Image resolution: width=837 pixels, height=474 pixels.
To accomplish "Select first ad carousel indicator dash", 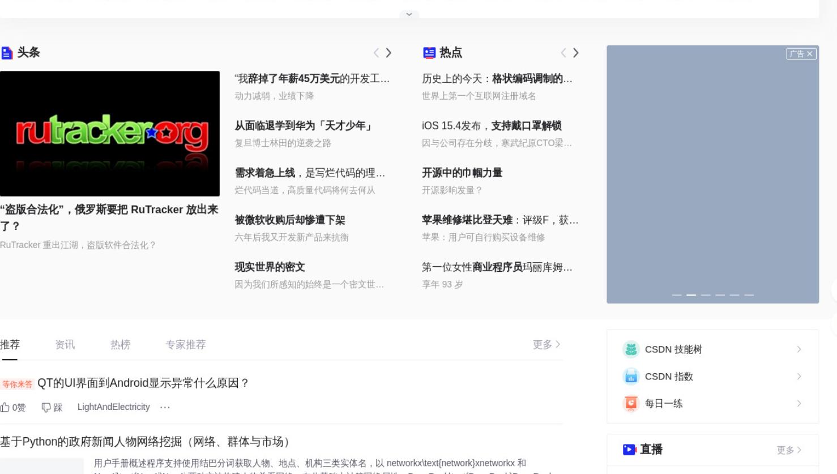I will click(676, 295).
